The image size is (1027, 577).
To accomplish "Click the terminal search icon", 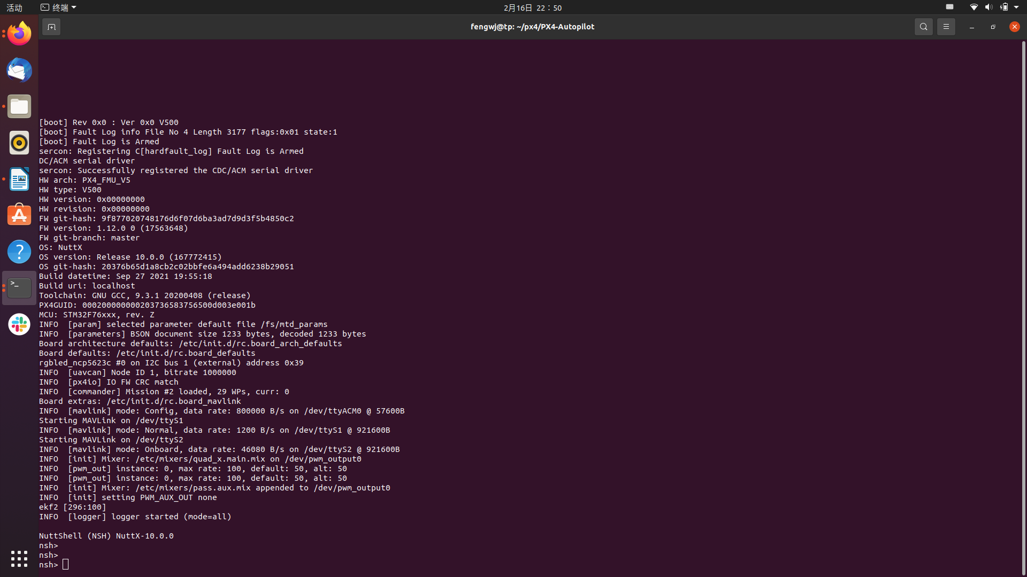I will click(923, 27).
